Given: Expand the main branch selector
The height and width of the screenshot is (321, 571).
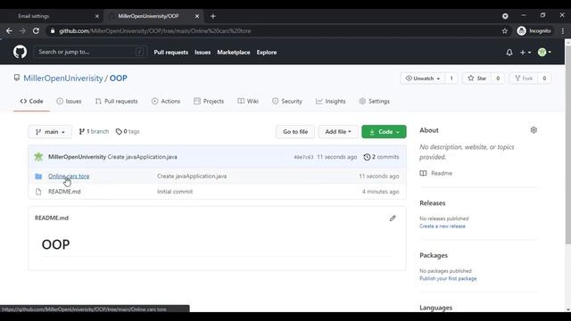Looking at the screenshot, I should (50, 132).
